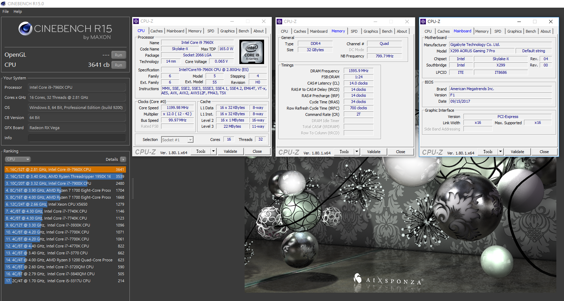Click CPU-Z icon in Memory window title bar

[x=279, y=22]
